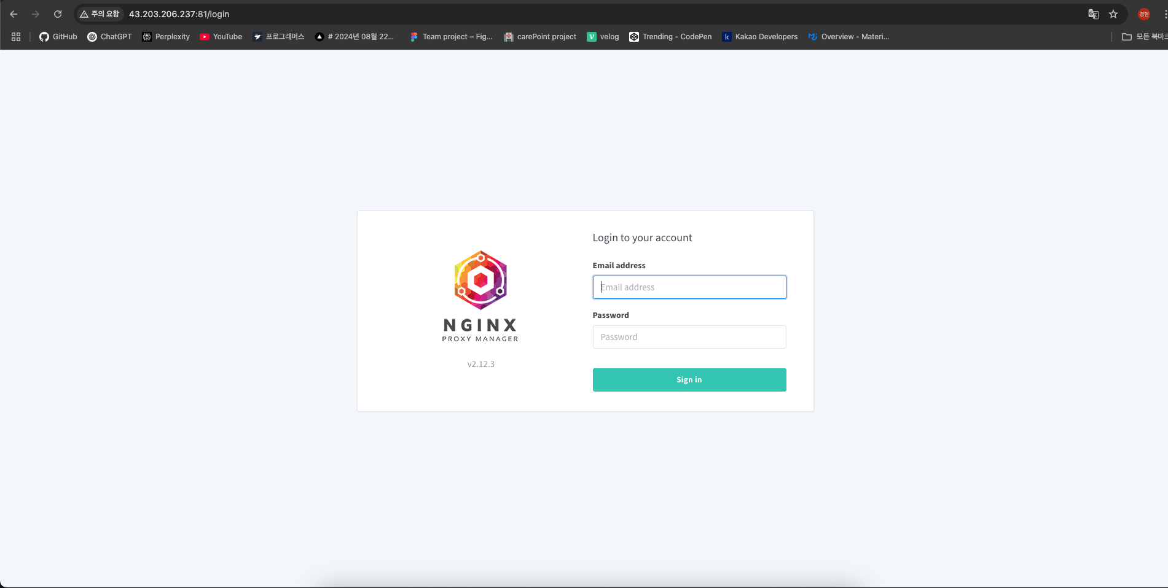
Task: Click the 'Password' label
Action: pos(611,315)
